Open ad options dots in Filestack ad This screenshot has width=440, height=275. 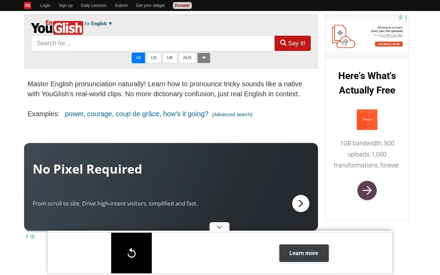[x=406, y=18]
